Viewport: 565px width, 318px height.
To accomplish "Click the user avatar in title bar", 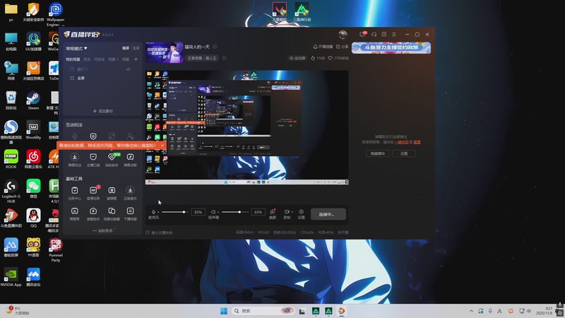I will pyautogui.click(x=343, y=34).
